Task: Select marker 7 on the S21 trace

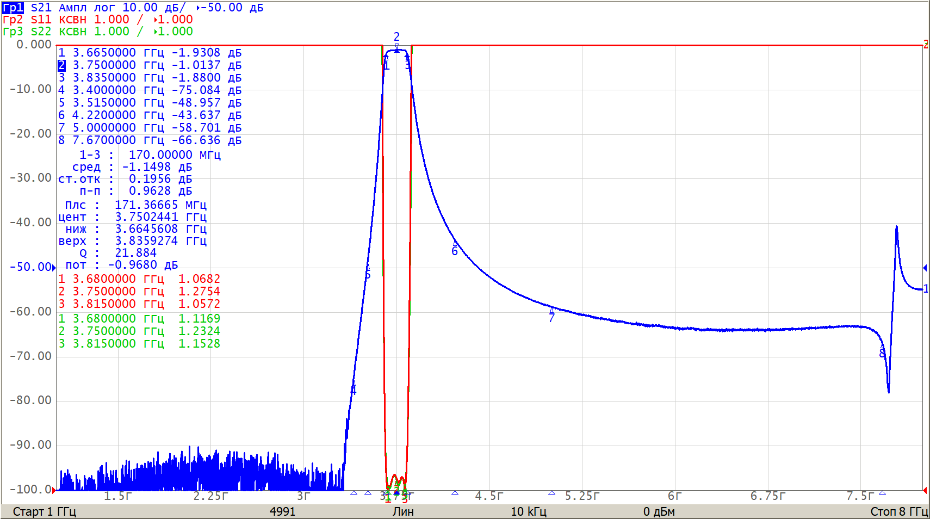Action: (551, 310)
